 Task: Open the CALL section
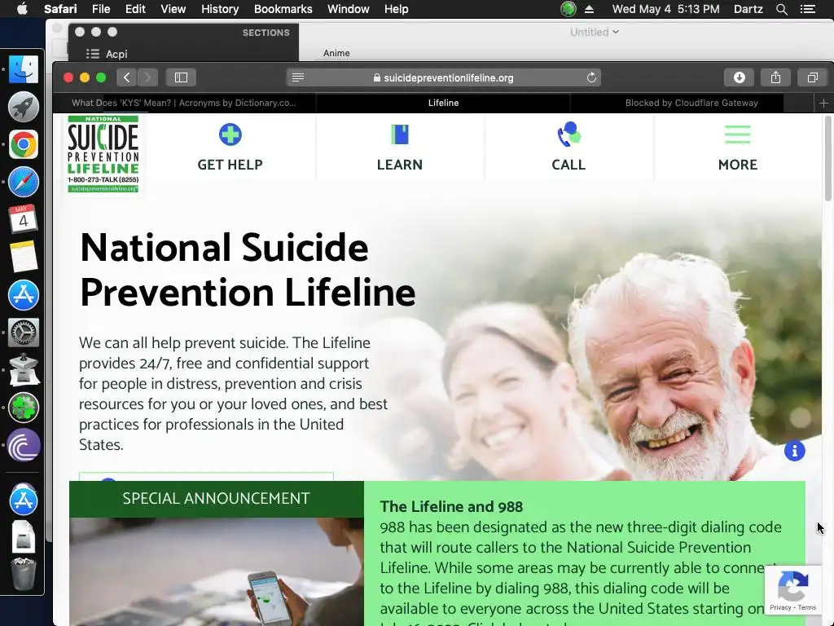point(568,147)
